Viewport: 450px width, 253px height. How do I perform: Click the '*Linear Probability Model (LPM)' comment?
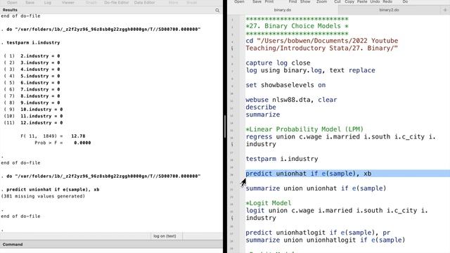click(304, 129)
